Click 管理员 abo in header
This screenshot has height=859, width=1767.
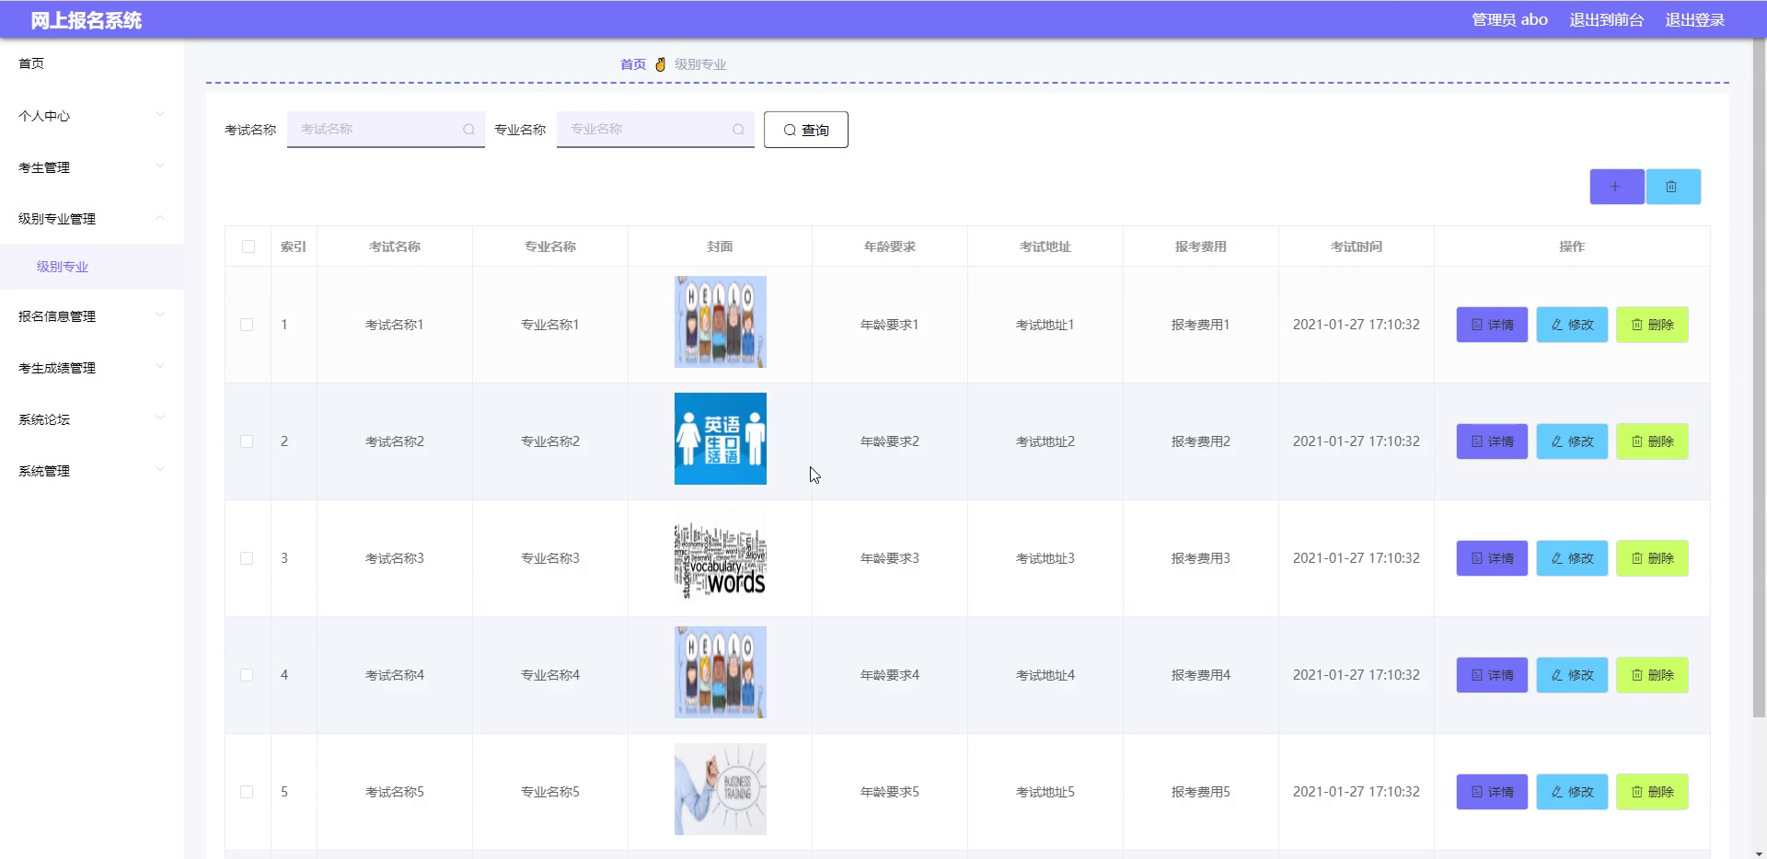pos(1509,19)
